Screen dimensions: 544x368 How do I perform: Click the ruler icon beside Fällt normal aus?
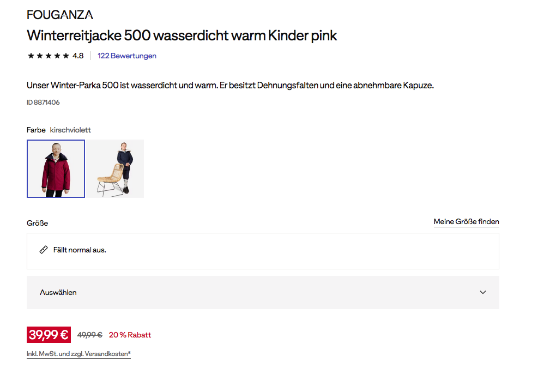coord(44,250)
